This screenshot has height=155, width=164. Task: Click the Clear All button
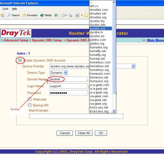tap(84, 133)
